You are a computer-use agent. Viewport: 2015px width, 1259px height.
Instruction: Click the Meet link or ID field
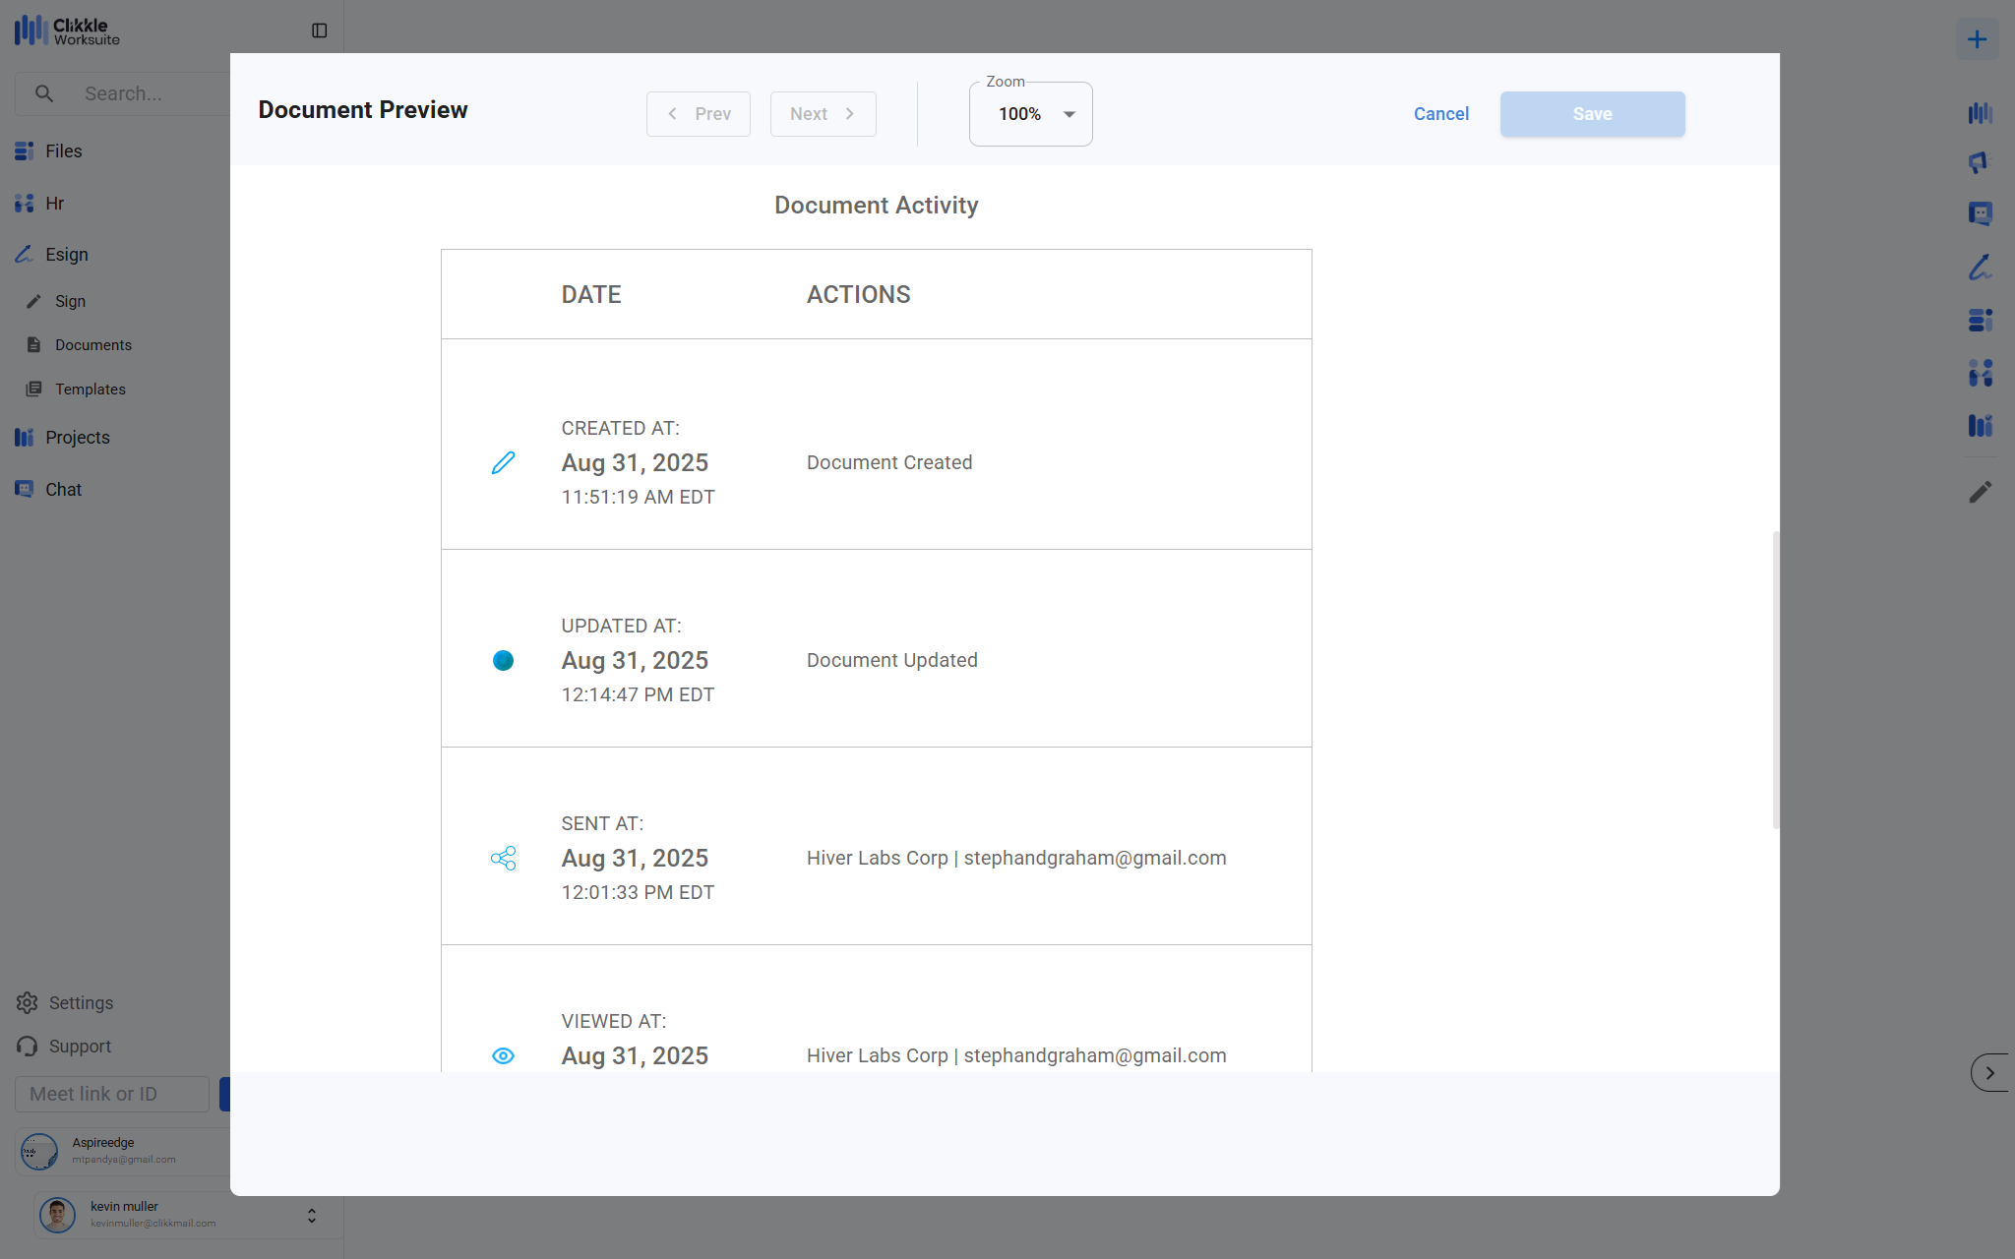pyautogui.click(x=111, y=1094)
